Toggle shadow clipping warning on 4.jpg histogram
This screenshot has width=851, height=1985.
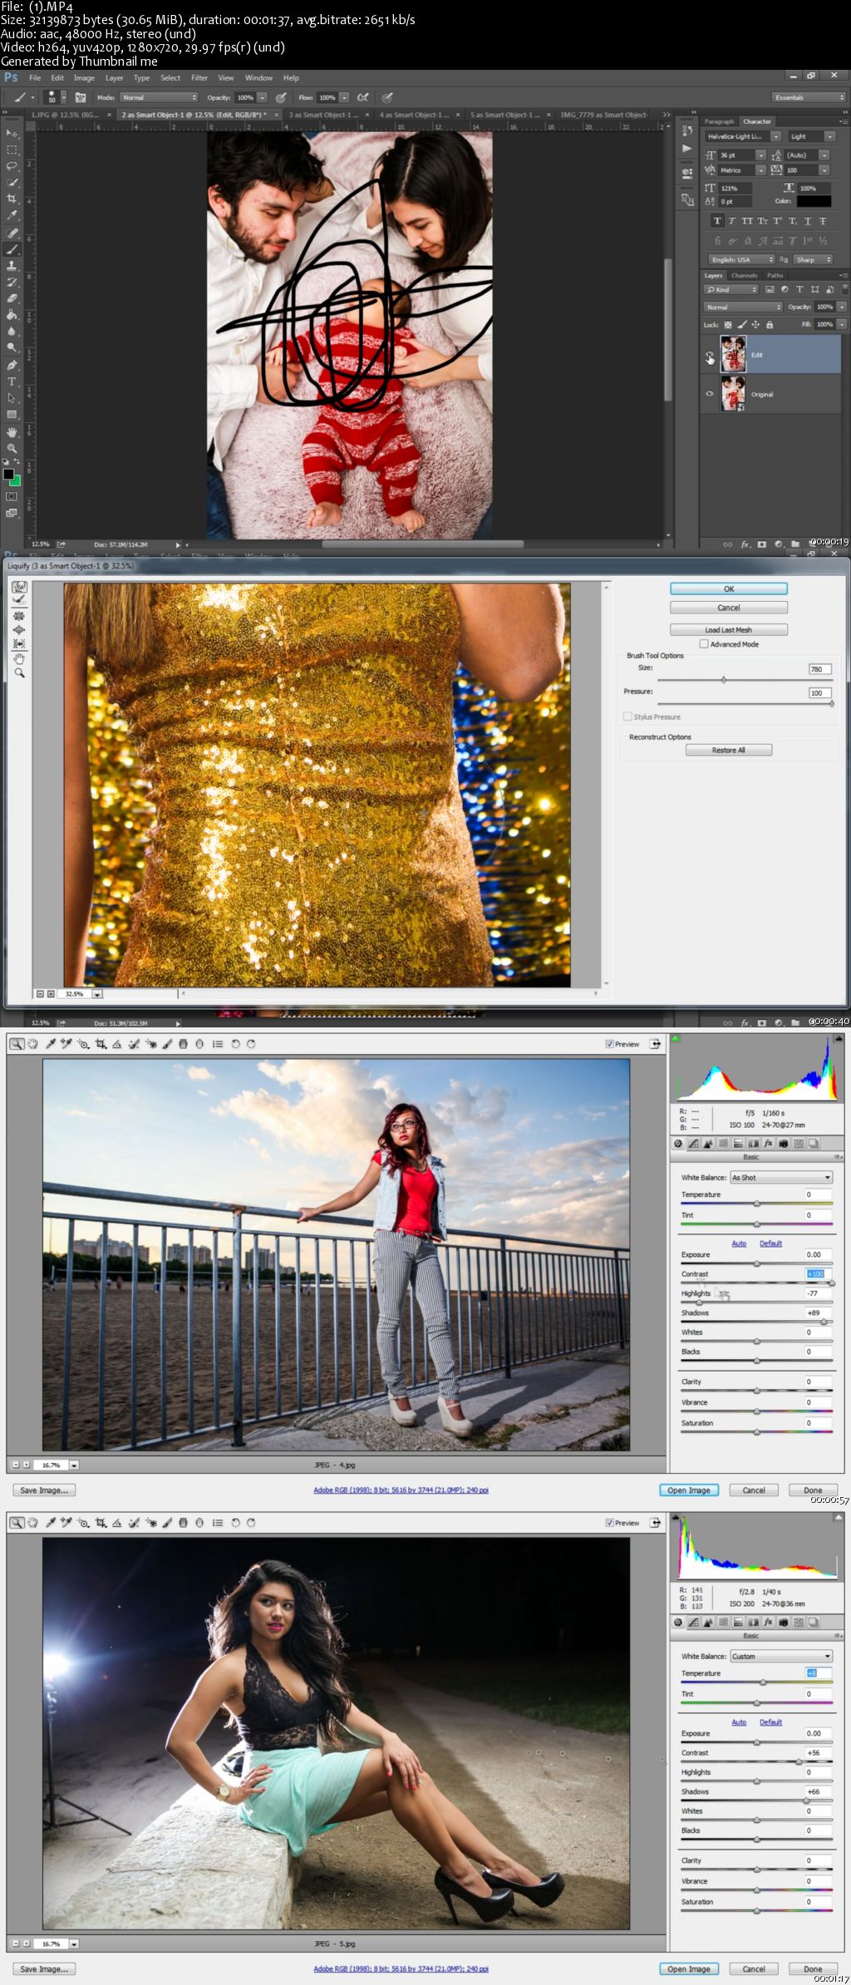tap(676, 1038)
